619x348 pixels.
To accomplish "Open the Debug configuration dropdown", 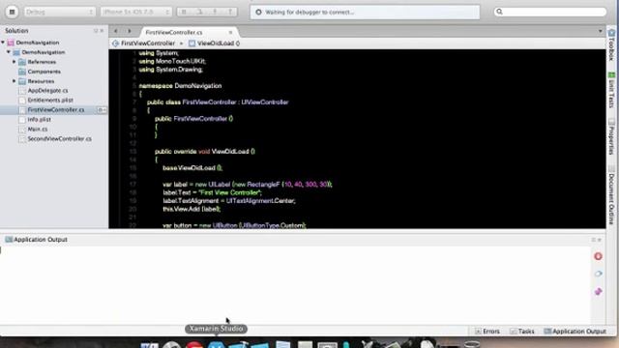I will pos(60,12).
